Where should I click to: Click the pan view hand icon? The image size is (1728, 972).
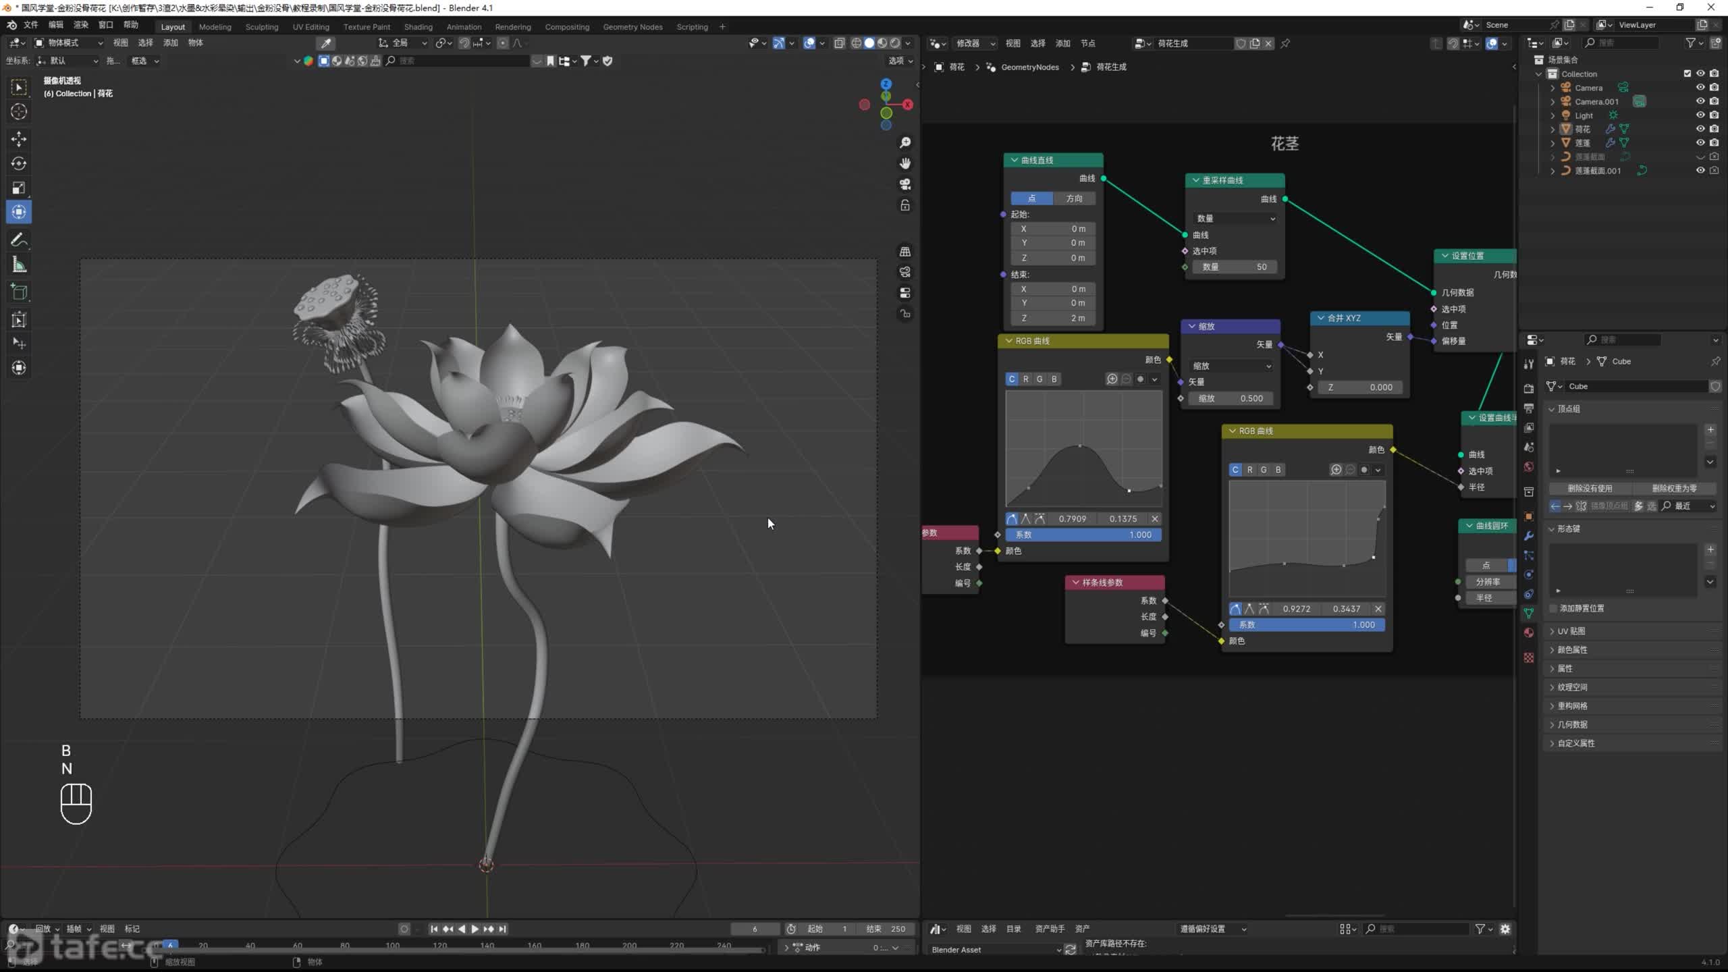[905, 163]
